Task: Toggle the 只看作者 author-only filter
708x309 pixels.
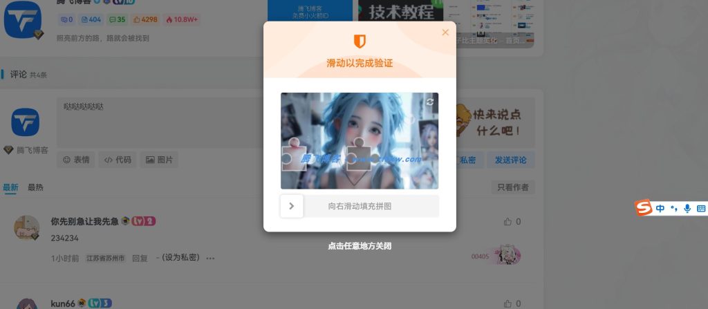Action: click(x=512, y=187)
